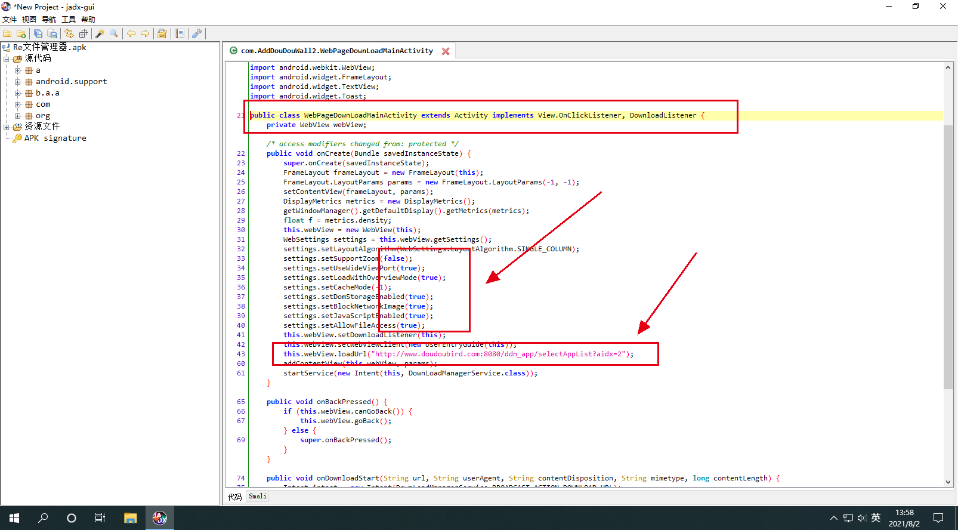The height and width of the screenshot is (530, 958).
Task: Click the WebPageDownLoadMainActivity class name in code
Action: 360,115
